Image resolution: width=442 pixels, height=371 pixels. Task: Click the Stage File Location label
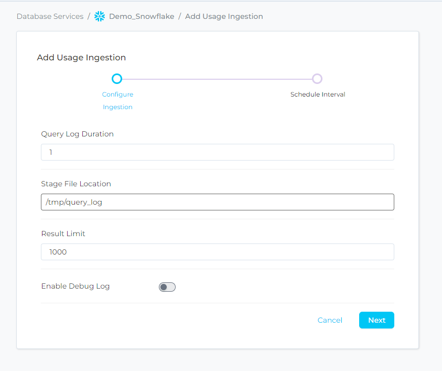[x=76, y=184]
